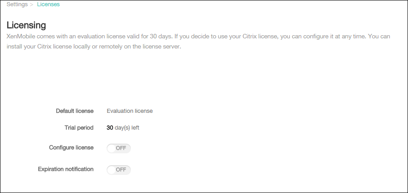This screenshot has width=408, height=193.
Task: Go back to Settings breadcrumb
Action: click(x=17, y=4)
